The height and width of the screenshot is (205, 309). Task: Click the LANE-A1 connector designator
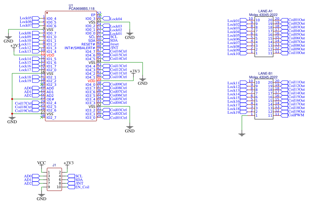pyautogui.click(x=265, y=11)
